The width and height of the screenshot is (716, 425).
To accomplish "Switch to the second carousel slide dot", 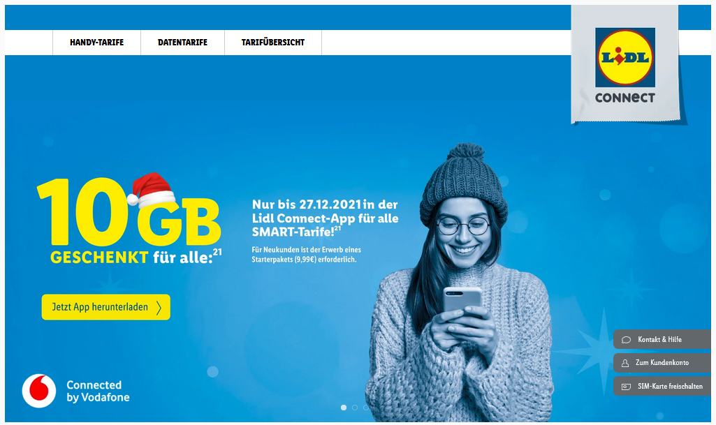I will click(355, 408).
